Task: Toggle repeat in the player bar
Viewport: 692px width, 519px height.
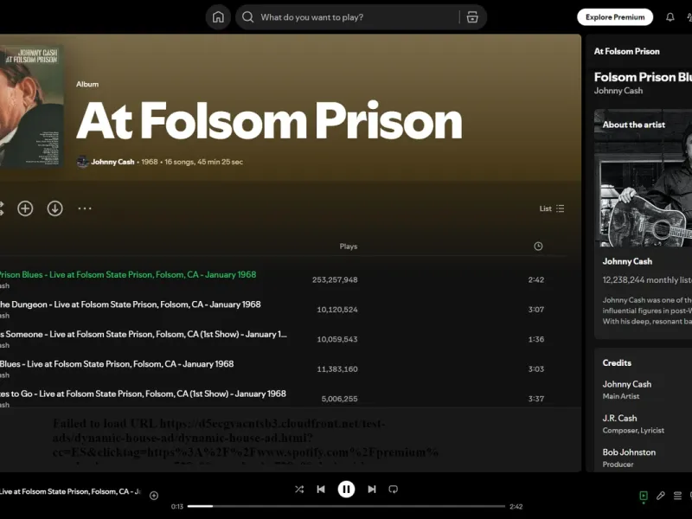Action: click(394, 489)
